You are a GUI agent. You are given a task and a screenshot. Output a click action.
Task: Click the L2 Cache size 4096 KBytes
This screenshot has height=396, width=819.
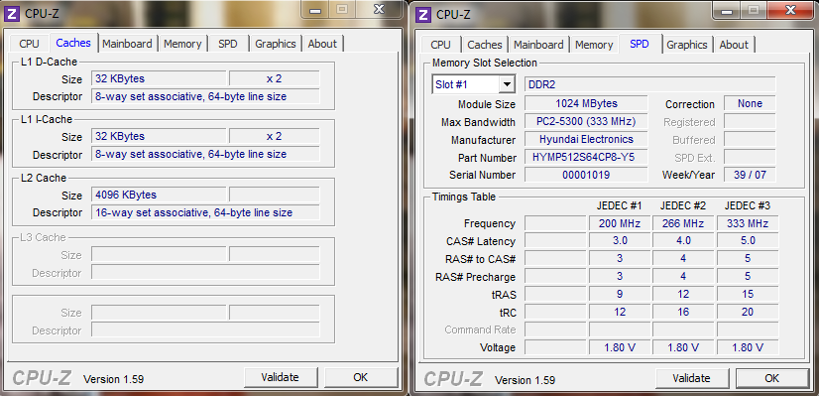[x=159, y=195]
